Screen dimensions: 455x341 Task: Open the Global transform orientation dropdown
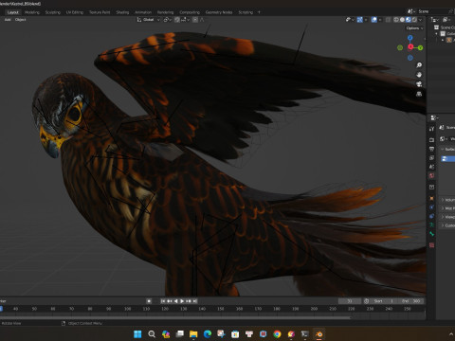tap(149, 20)
